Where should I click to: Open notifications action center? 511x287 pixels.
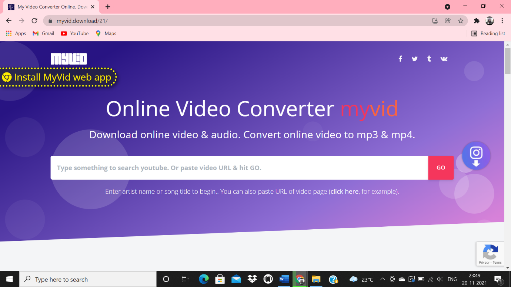pos(498,279)
